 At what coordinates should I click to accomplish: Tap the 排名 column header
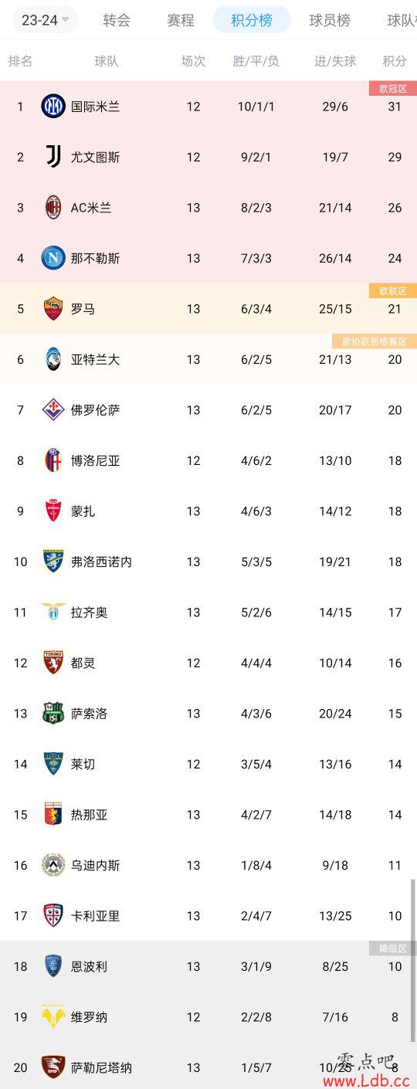click(20, 61)
